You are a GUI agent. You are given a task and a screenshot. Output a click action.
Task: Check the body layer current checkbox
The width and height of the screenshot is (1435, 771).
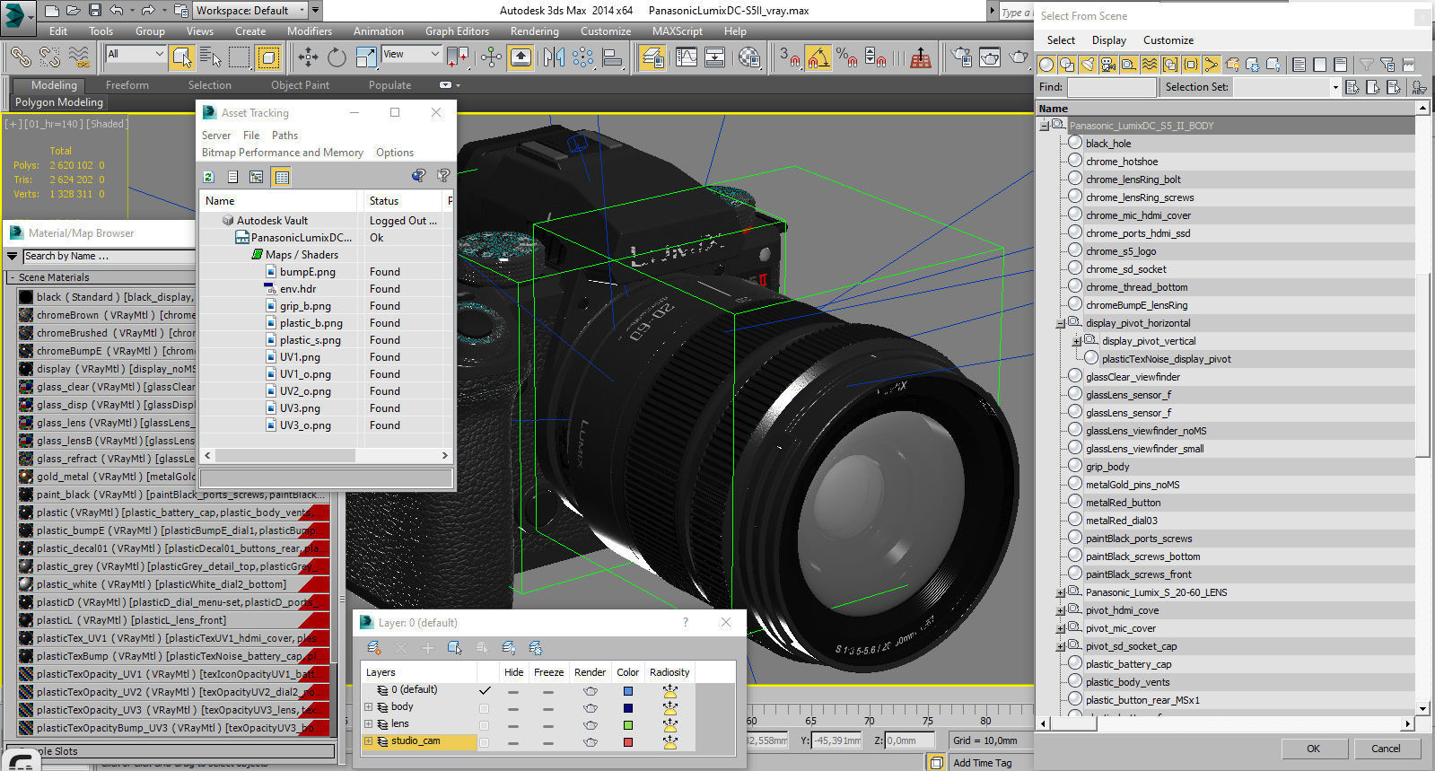[x=485, y=708]
